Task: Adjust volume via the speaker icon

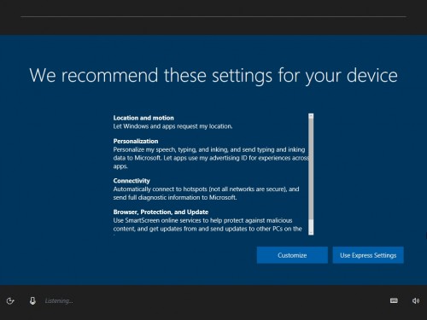Action: (416, 300)
